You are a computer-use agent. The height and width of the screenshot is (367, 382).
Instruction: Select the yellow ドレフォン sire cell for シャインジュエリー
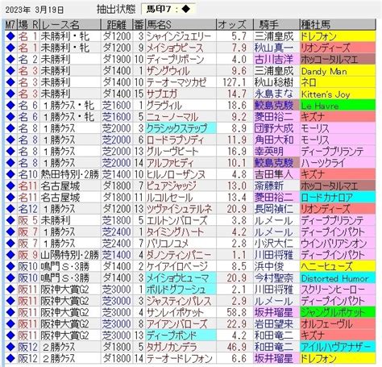(338, 36)
